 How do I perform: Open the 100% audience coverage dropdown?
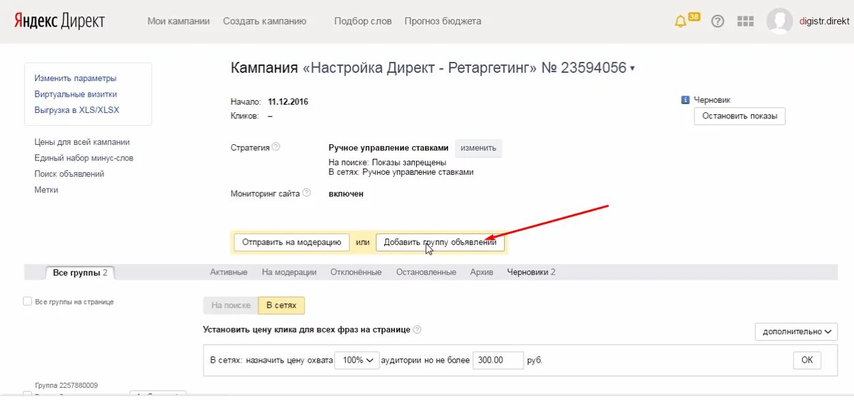tap(357, 360)
